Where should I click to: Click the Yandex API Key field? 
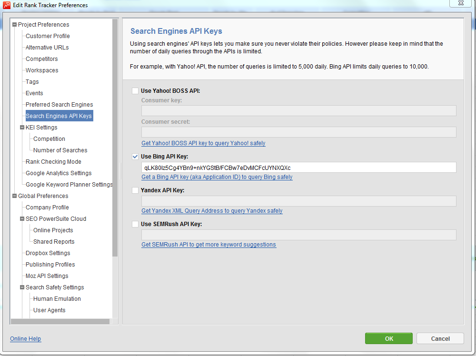point(299,201)
